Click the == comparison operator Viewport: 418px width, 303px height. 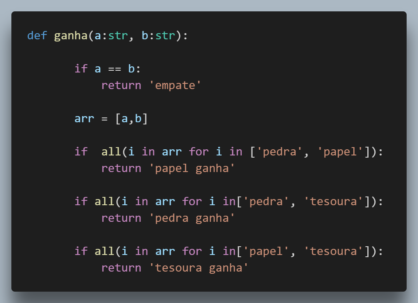[115, 69]
